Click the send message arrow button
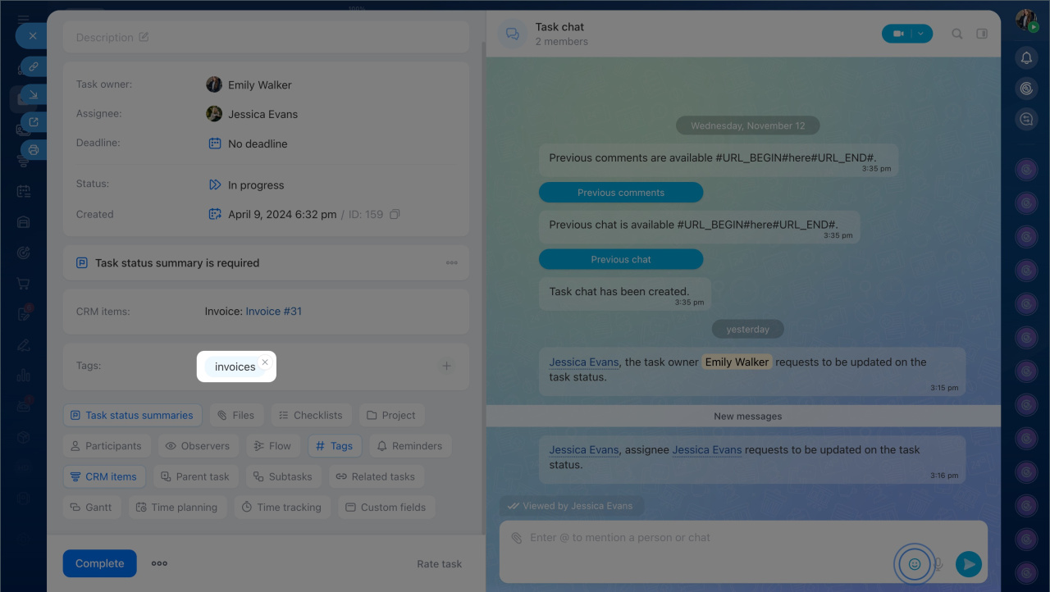Viewport: 1050px width, 592px height. click(969, 564)
